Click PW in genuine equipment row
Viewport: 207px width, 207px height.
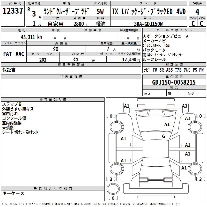[x=202, y=70]
